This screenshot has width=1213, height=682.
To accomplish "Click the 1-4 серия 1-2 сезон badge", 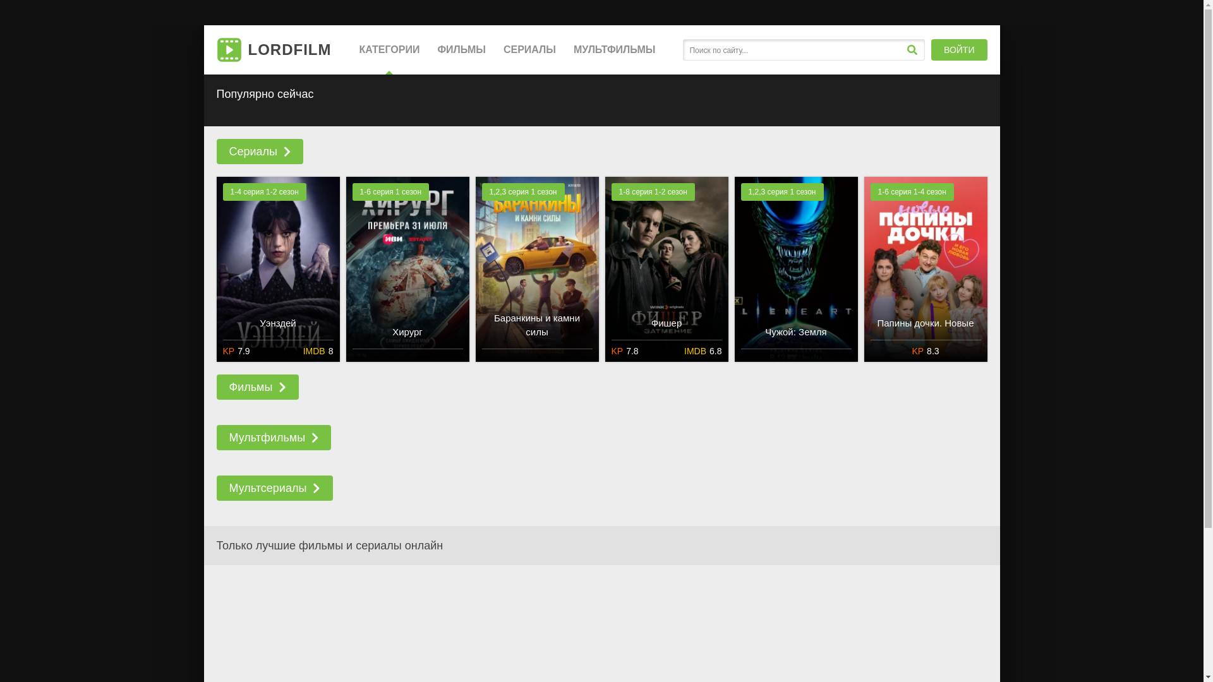I will (x=264, y=192).
